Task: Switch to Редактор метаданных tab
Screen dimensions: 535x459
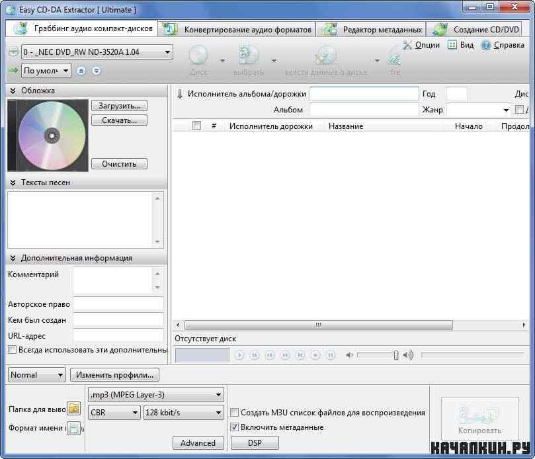Action: point(371,29)
